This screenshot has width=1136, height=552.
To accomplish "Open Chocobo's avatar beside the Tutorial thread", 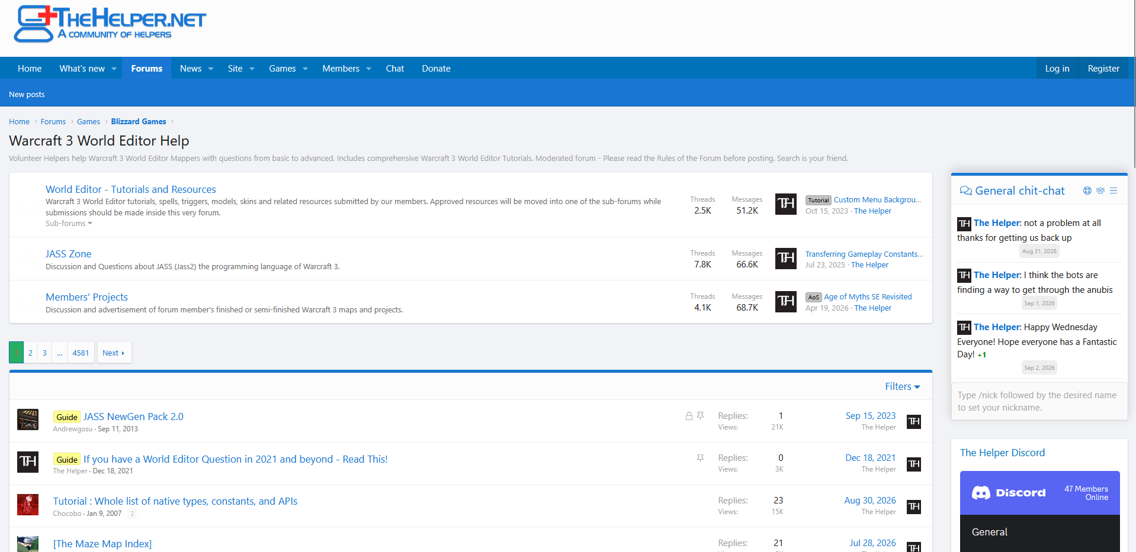I will coord(28,505).
